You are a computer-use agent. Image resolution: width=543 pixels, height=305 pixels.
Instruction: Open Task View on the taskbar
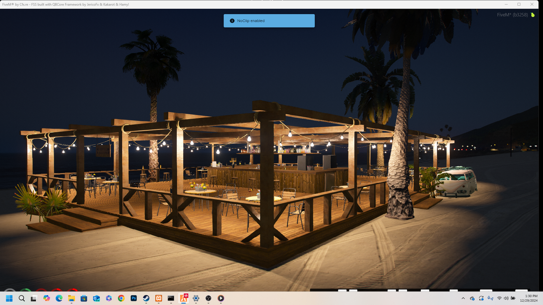click(x=34, y=298)
